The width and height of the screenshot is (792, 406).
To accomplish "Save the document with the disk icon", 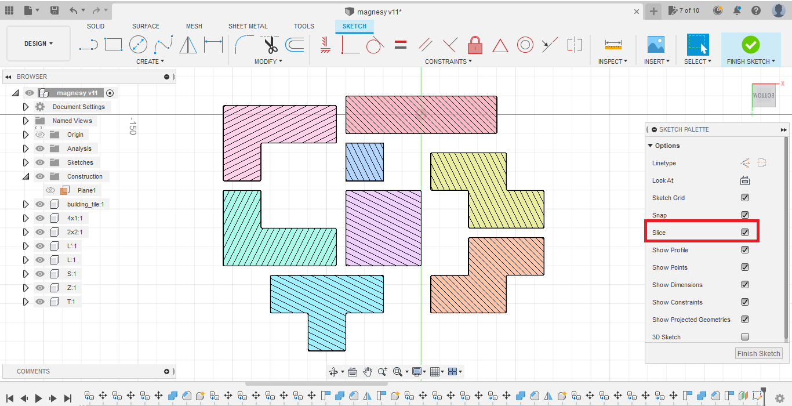I will click(x=54, y=10).
